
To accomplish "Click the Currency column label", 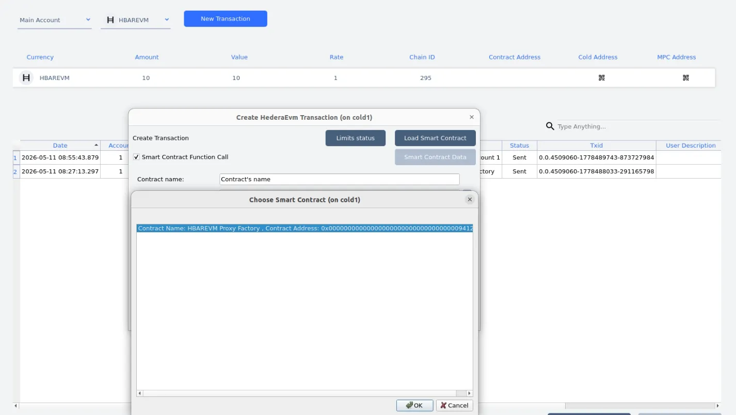I will click(x=40, y=57).
